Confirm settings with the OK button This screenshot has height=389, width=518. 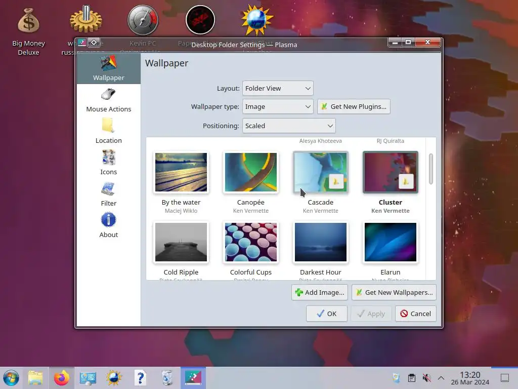point(326,314)
